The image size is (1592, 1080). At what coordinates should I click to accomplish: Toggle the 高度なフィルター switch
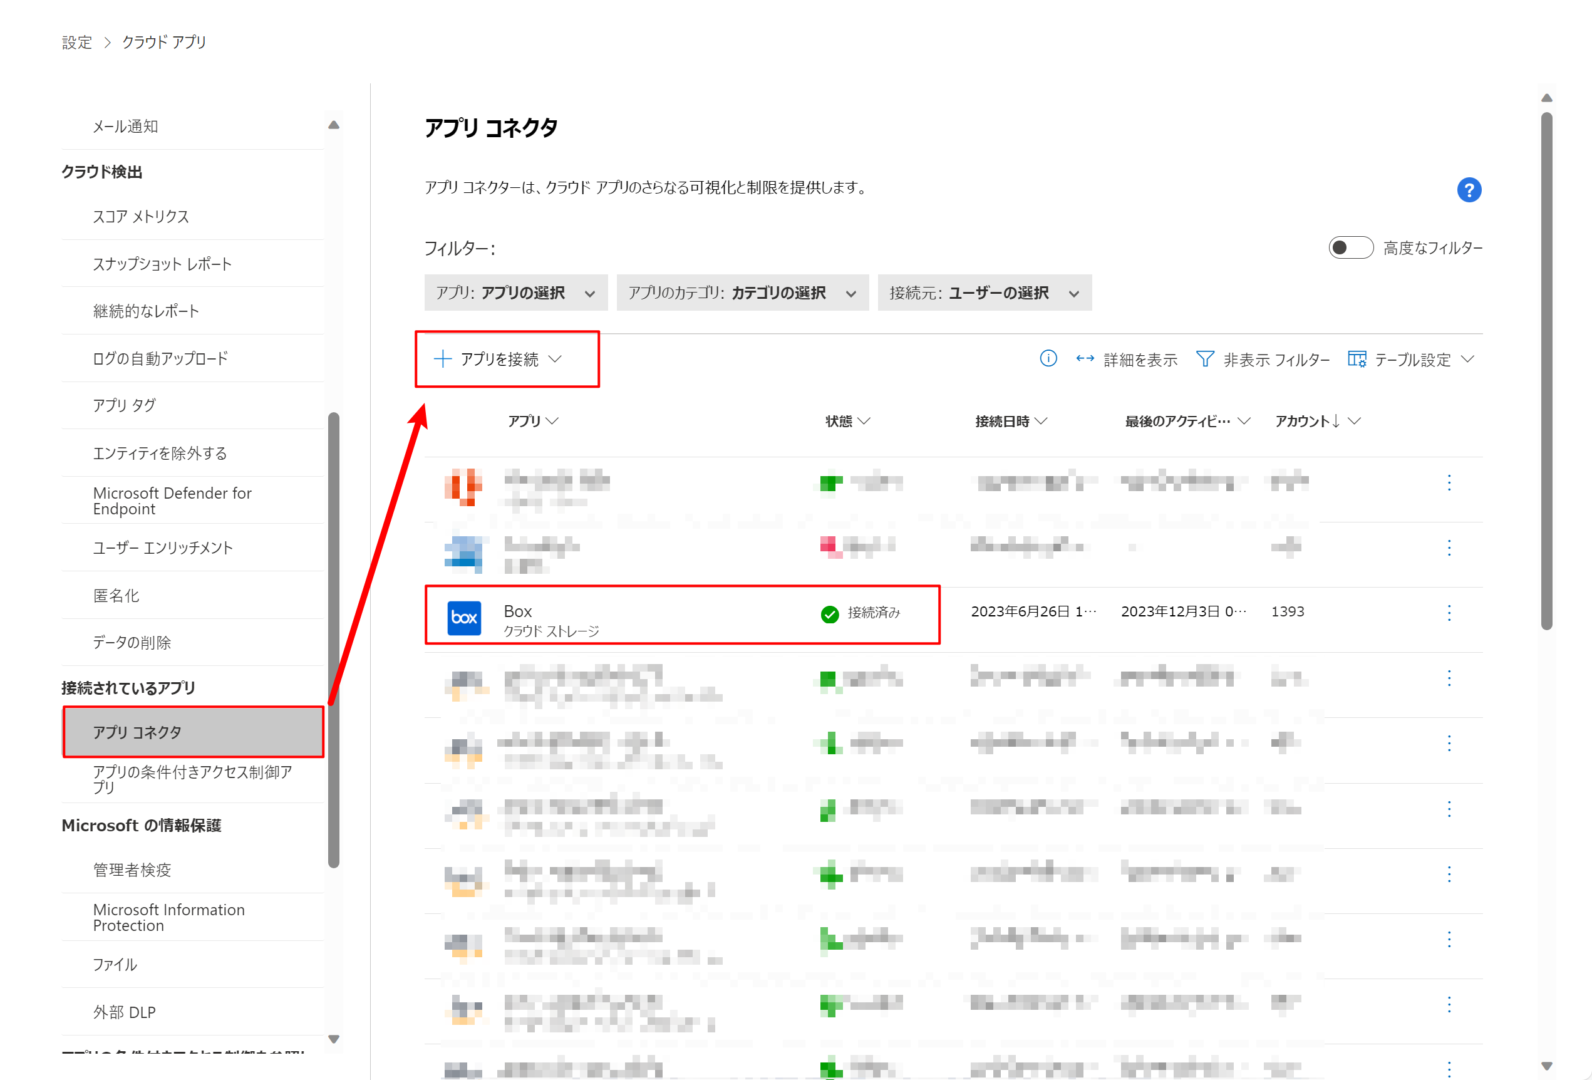1350,247
